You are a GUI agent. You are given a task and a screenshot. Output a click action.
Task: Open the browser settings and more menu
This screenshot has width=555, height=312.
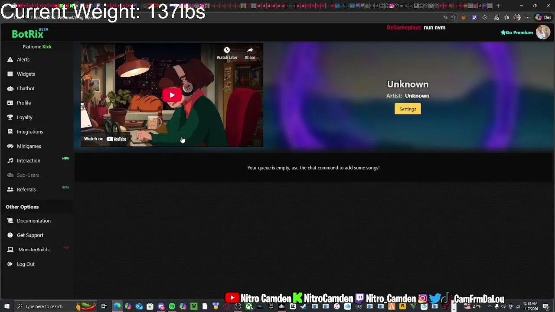pyautogui.click(x=528, y=17)
